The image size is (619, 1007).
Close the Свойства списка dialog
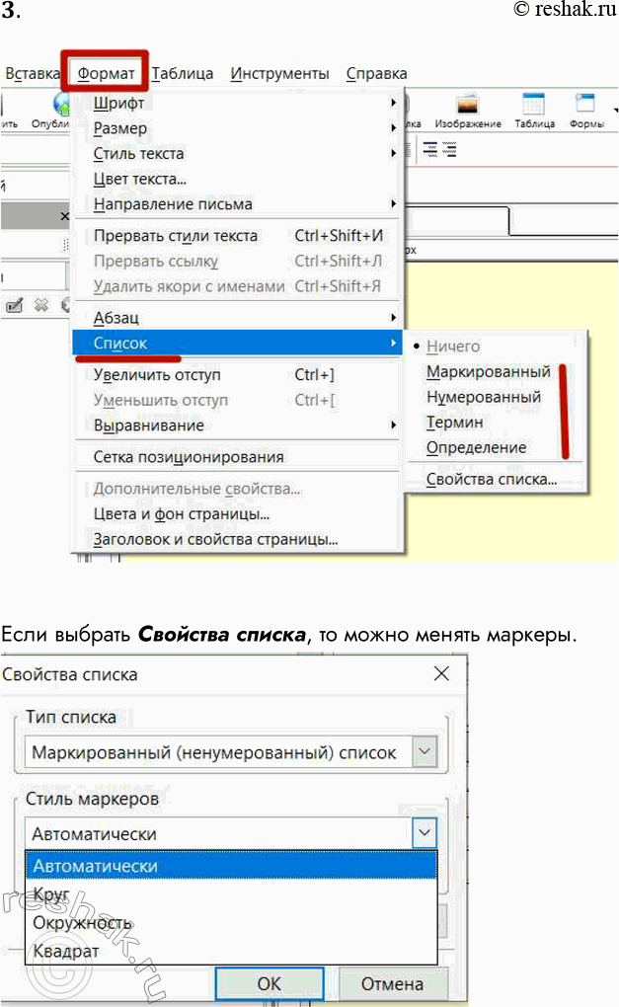[x=441, y=674]
